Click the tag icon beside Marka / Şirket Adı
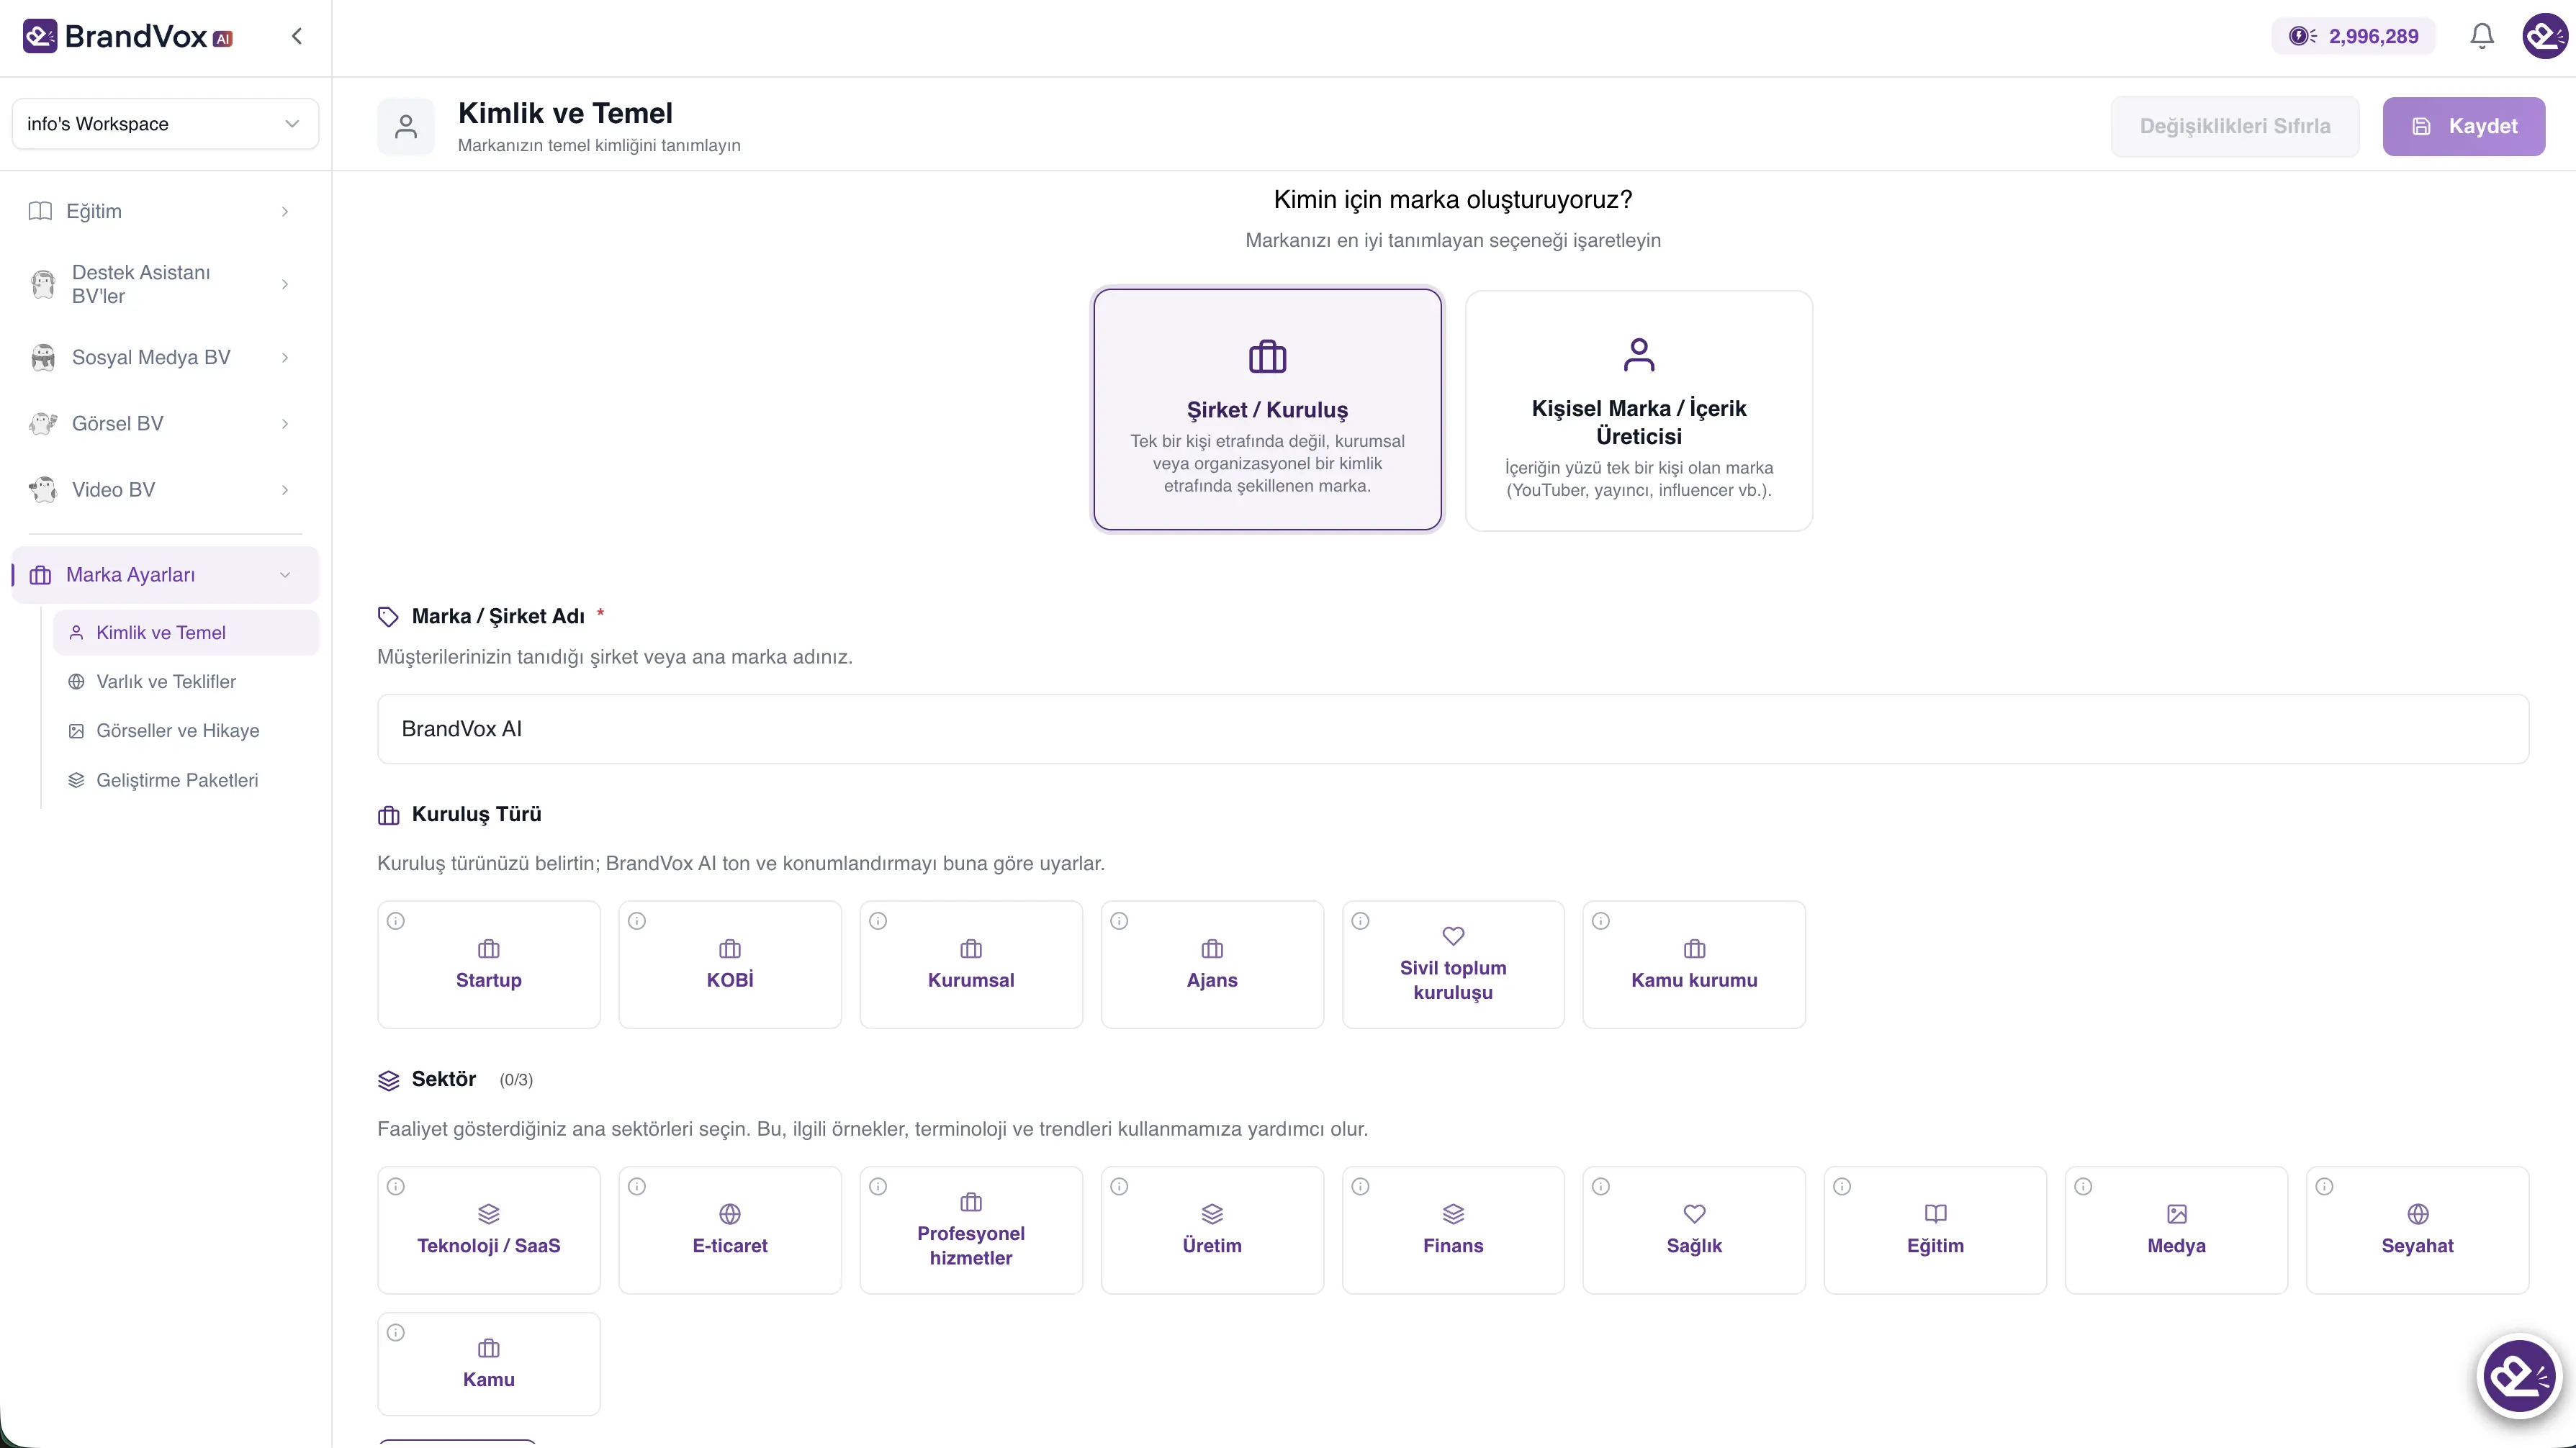2576x1448 pixels. click(388, 617)
